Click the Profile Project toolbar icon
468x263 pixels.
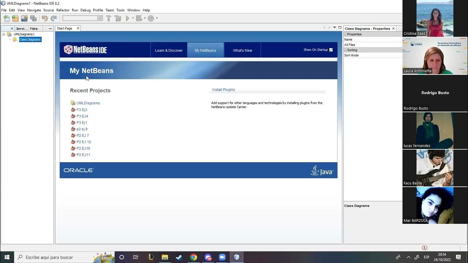point(151,18)
